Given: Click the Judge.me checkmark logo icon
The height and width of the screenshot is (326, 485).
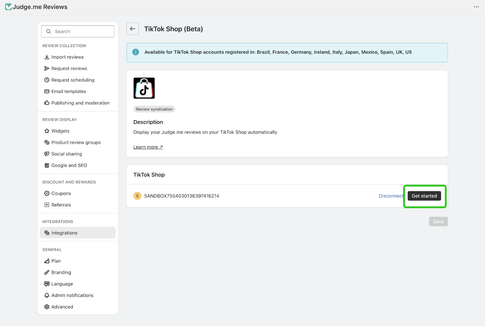Looking at the screenshot, I should click(8, 7).
